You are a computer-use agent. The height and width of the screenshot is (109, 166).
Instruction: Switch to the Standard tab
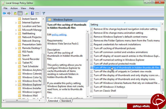[x=66, y=101]
